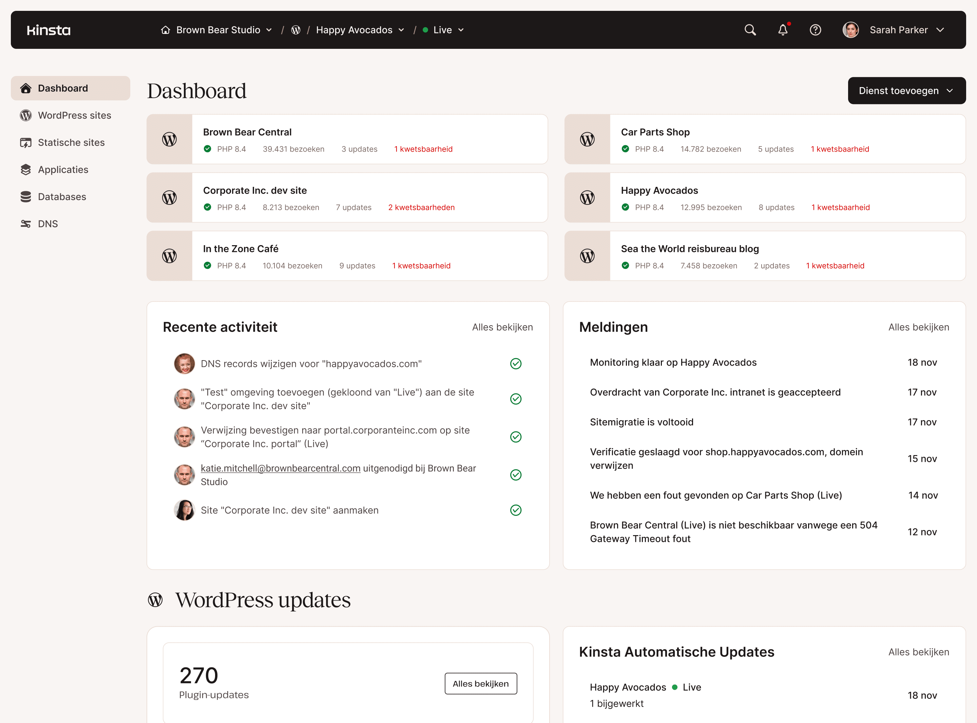Open the Kinsta search icon
977x723 pixels.
pyautogui.click(x=750, y=30)
